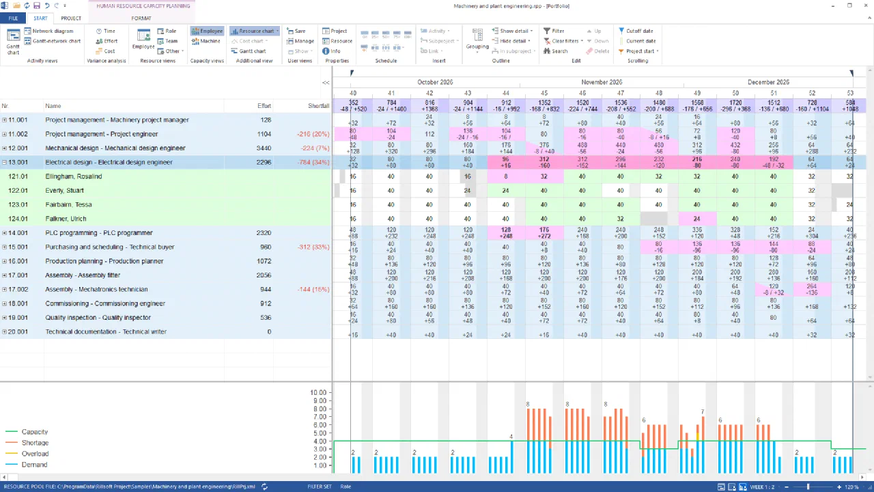874x492 pixels.
Task: Click week 45 timeline header
Action: tap(544, 93)
